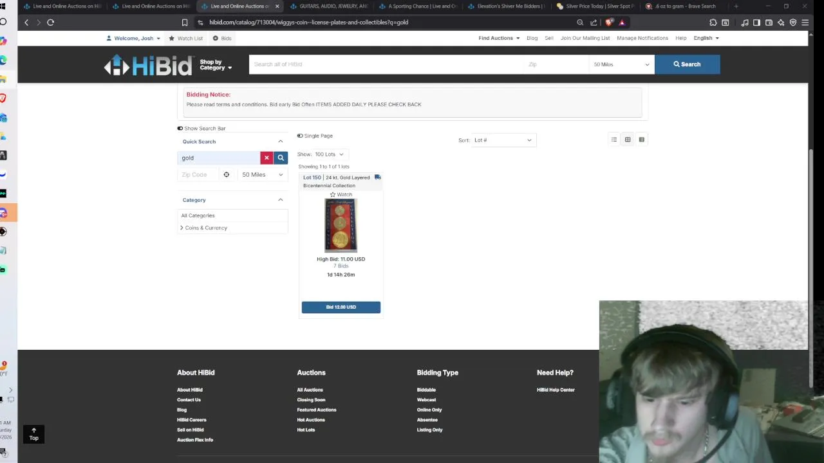824x463 pixels.
Task: Select All Categories filter
Action: tap(198, 215)
